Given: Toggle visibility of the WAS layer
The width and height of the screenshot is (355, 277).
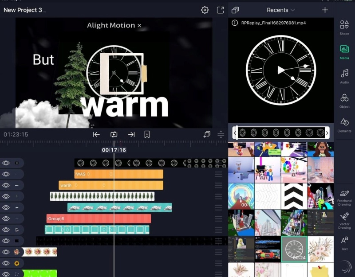Looking at the screenshot, I should [6, 174].
